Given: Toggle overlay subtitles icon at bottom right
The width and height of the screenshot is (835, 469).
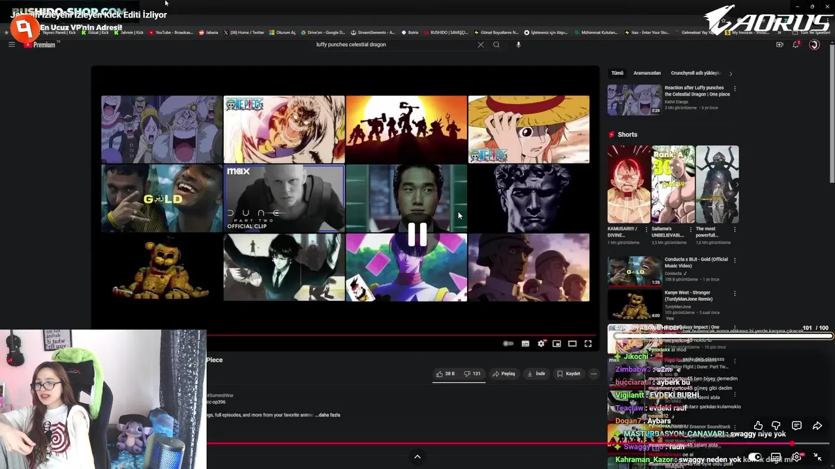Looking at the screenshot, I should tap(776, 457).
